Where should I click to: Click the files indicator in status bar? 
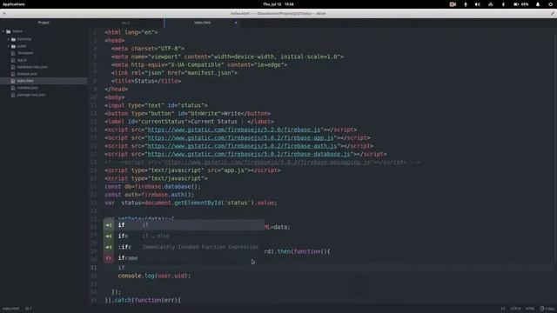point(547,309)
